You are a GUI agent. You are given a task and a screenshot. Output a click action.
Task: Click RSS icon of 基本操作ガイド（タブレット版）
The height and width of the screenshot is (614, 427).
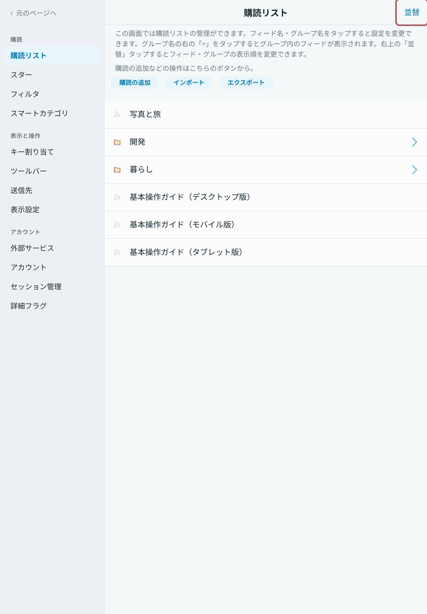[x=117, y=252]
